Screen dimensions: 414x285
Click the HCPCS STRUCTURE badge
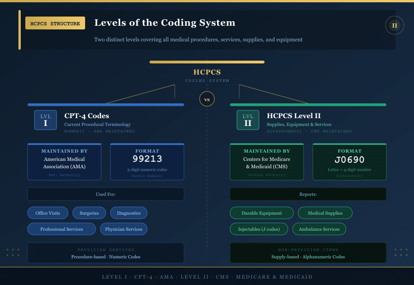pos(55,23)
